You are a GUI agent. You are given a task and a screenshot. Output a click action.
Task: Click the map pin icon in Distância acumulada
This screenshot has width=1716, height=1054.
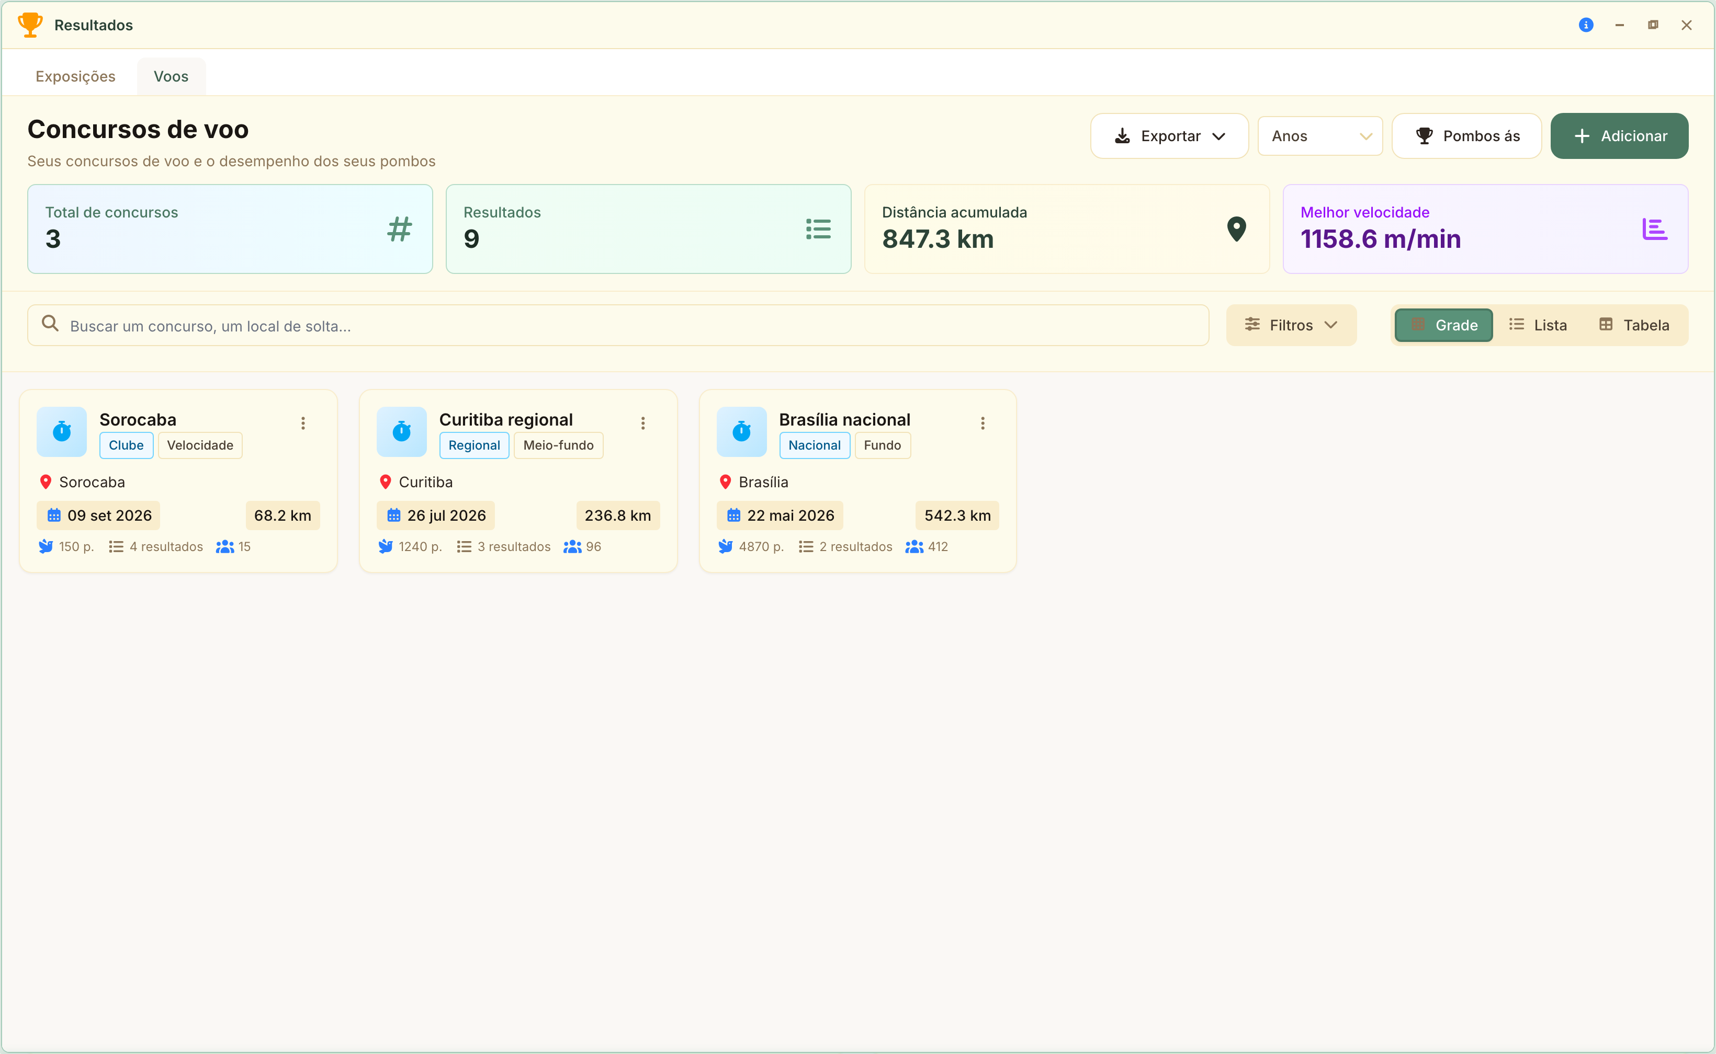tap(1236, 228)
